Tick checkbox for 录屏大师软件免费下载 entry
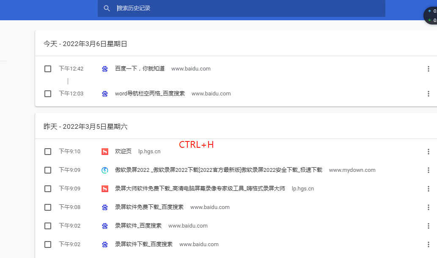The image size is (437, 258). (48, 189)
